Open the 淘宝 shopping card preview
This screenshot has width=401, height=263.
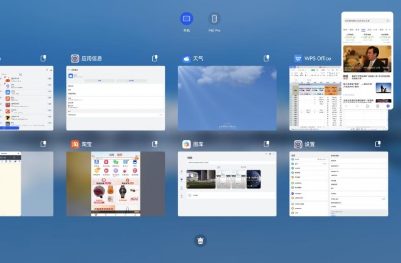[115, 183]
